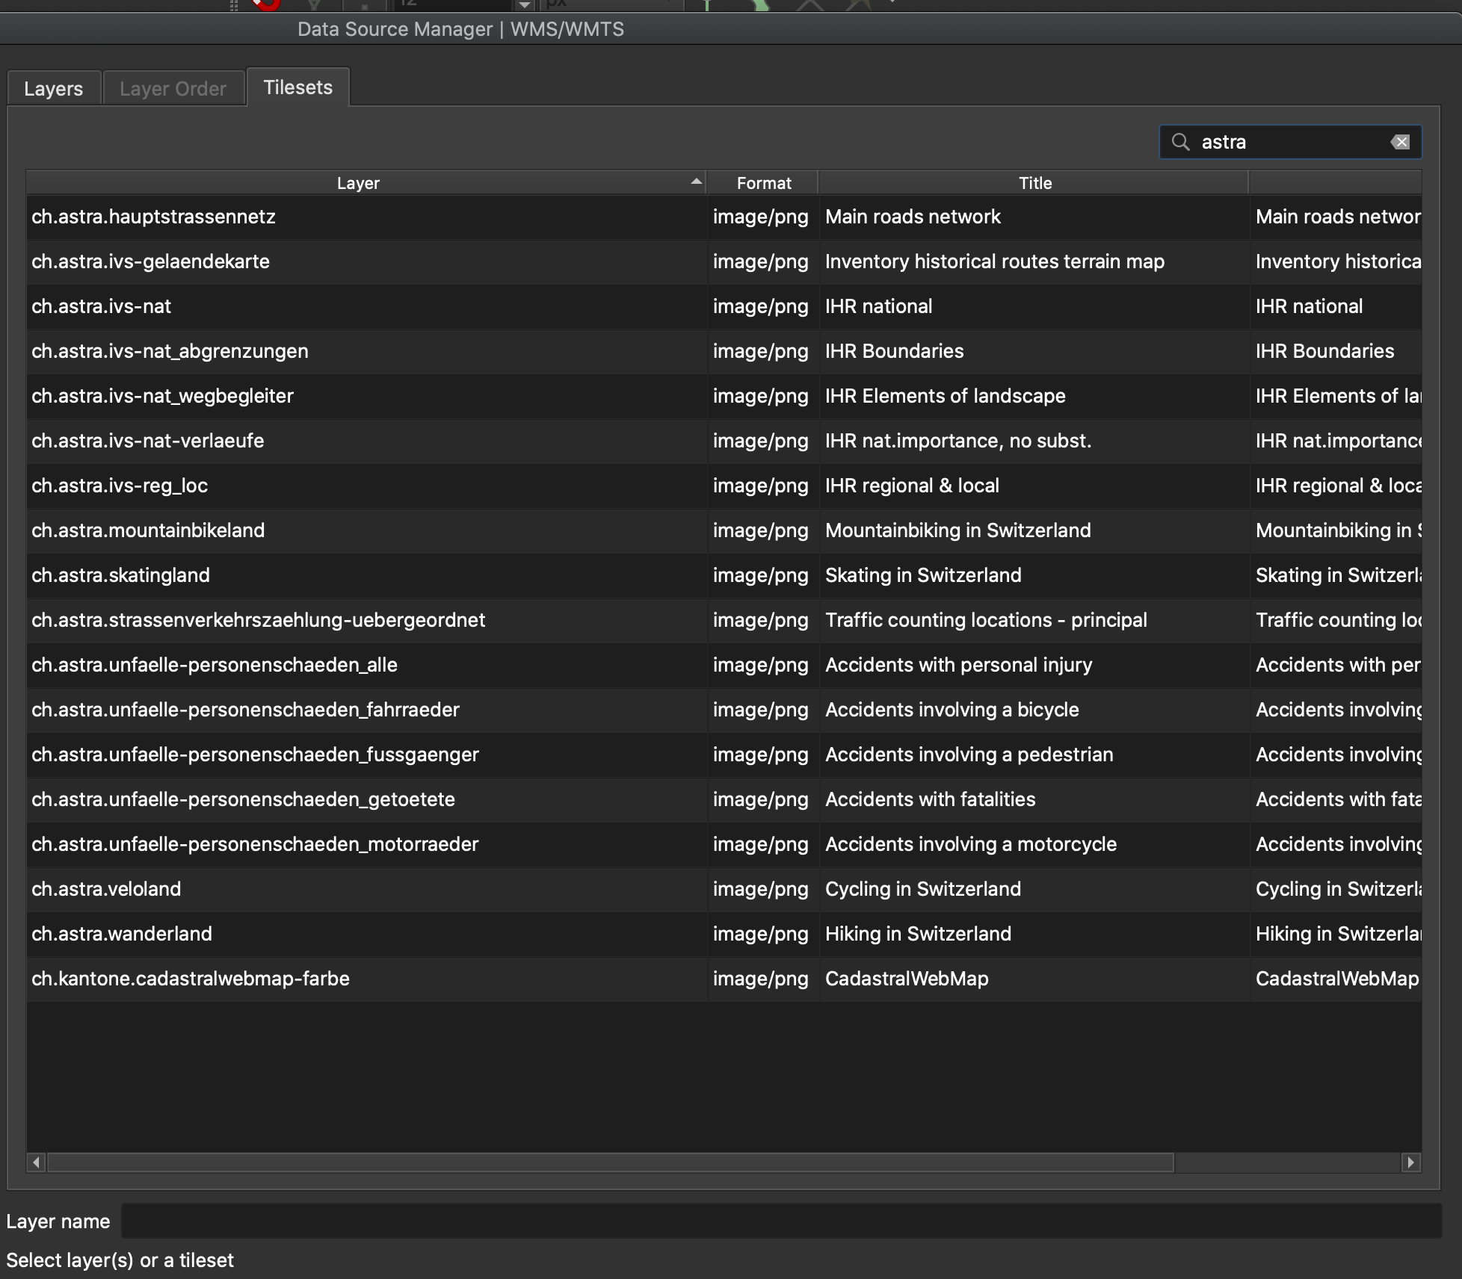Click into the Layer name field

tap(780, 1221)
